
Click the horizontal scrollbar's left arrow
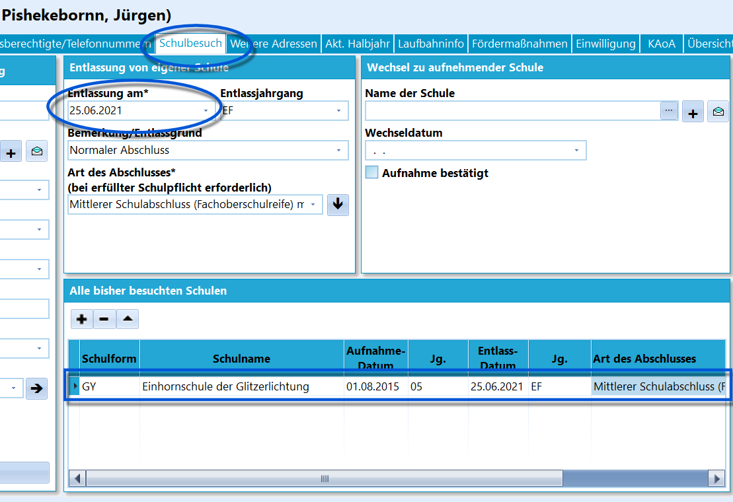coord(77,479)
